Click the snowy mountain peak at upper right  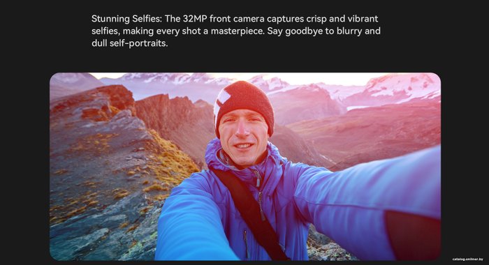click(402, 85)
